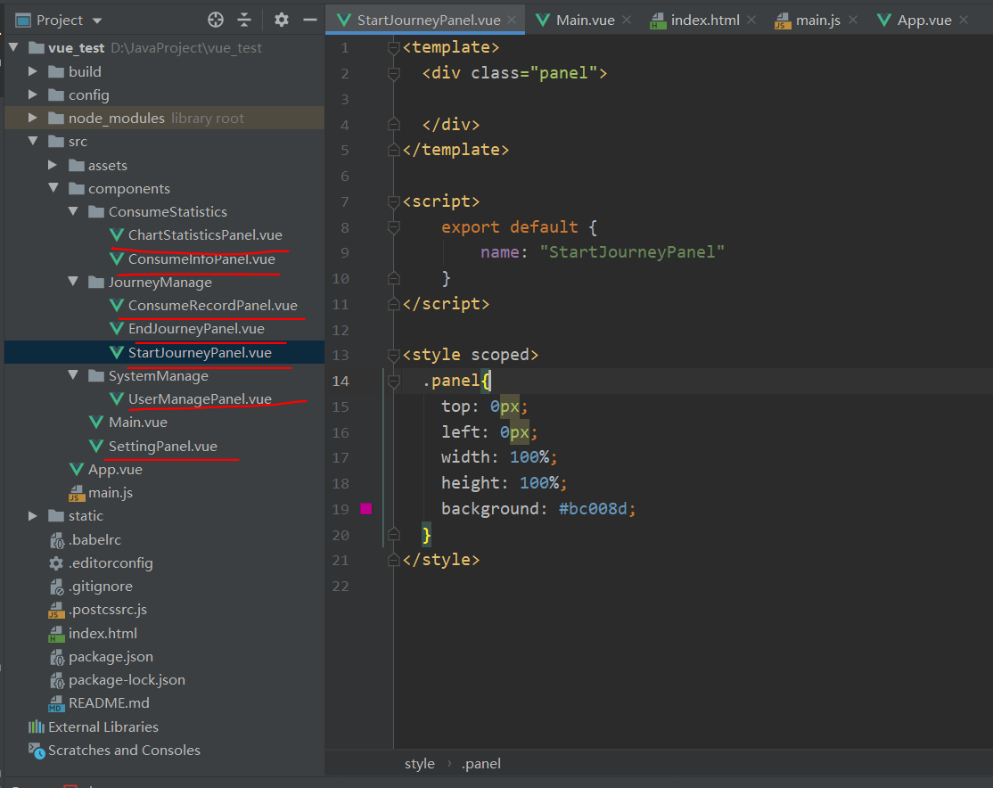Click '.panel' in the breadcrumb bar
The height and width of the screenshot is (788, 993).
[x=480, y=764]
